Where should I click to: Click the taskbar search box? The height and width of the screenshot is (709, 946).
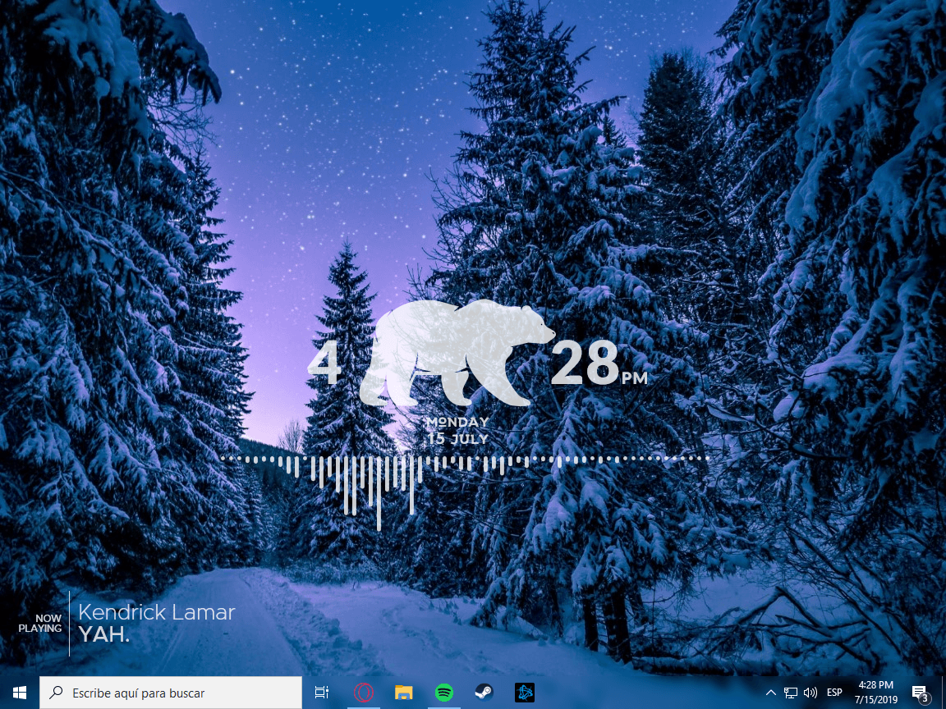pos(171,693)
